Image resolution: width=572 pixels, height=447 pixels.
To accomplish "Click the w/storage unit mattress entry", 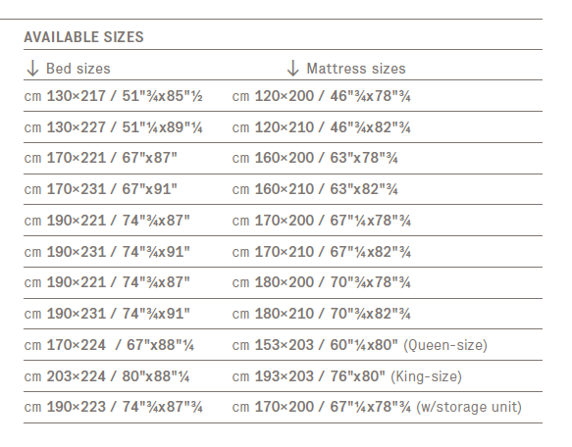I will 377,407.
